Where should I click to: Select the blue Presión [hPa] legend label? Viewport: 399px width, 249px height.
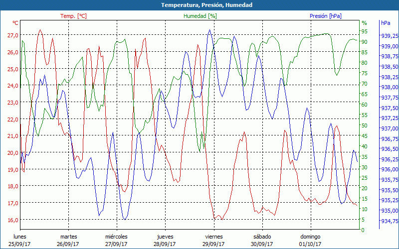(325, 16)
